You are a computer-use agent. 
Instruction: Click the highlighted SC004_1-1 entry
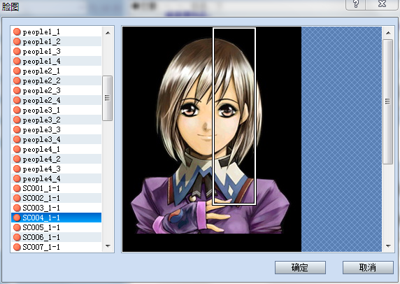(x=57, y=218)
